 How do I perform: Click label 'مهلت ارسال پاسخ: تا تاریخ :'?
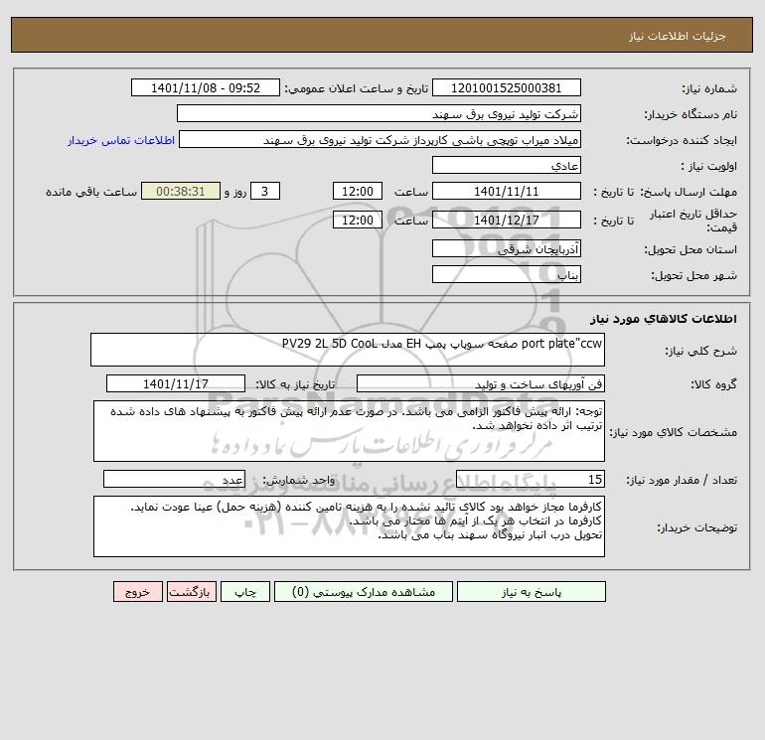coord(665,192)
